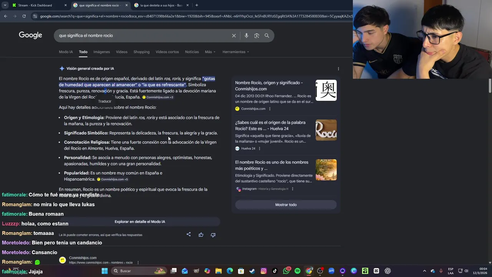Switch ESP LAA keyboard language indicator
Screen dimensions: 492x277
450,271
